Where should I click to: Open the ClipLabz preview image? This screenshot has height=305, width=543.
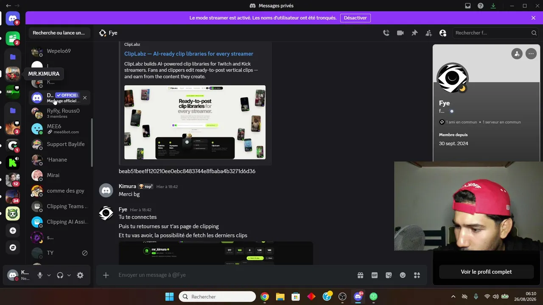[195, 122]
